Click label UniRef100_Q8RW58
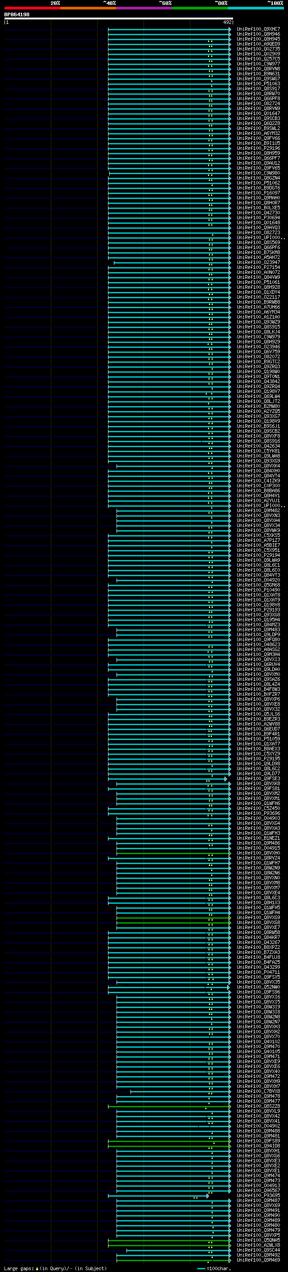 [258, 932]
